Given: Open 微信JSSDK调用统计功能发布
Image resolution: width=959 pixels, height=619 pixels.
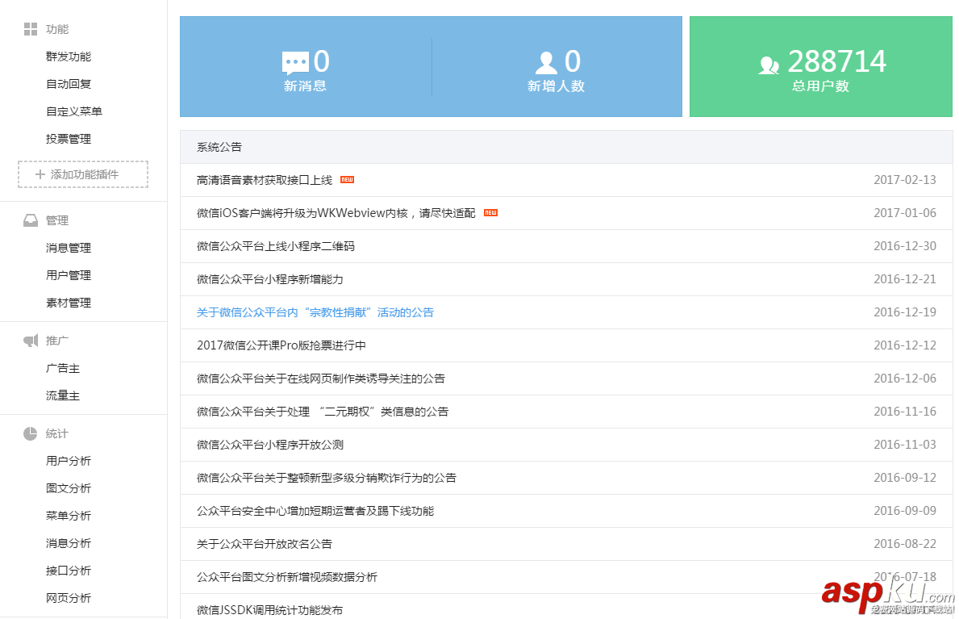Looking at the screenshot, I should point(269,610).
